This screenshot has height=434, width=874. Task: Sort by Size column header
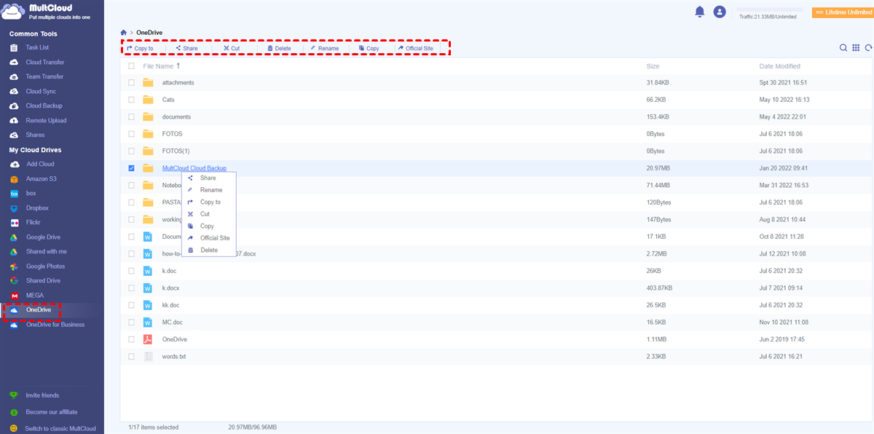(653, 66)
